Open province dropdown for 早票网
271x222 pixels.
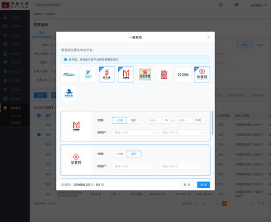pyautogui.click(x=134, y=166)
